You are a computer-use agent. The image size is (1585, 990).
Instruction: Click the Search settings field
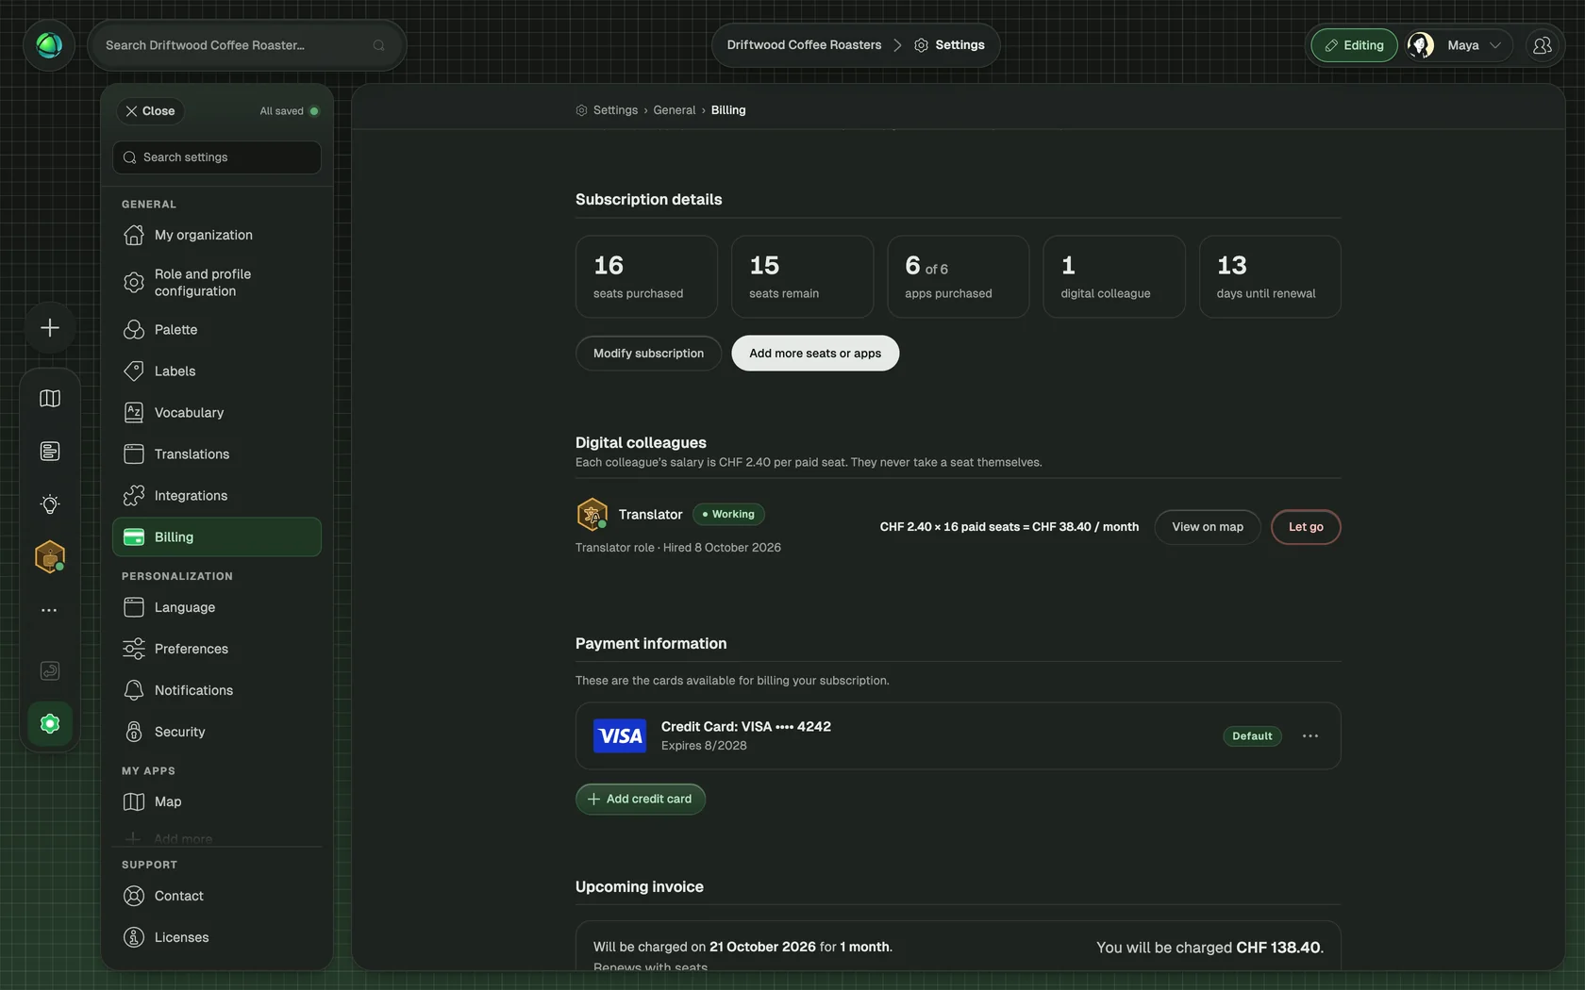[217, 157]
